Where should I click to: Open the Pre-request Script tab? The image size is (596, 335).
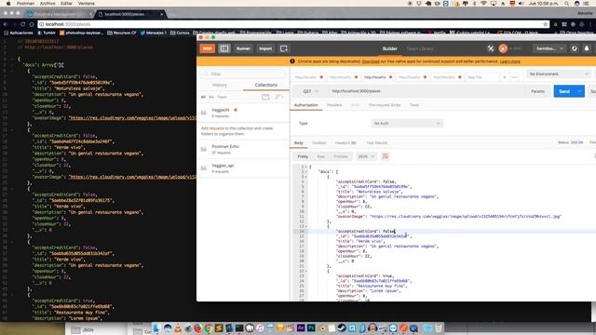pos(385,105)
